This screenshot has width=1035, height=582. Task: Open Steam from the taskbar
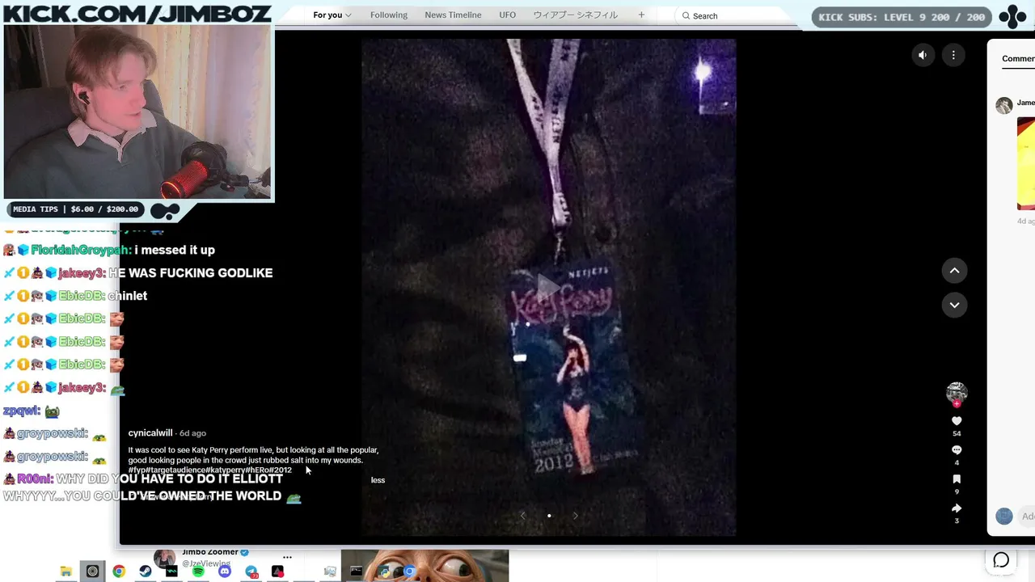(x=146, y=571)
